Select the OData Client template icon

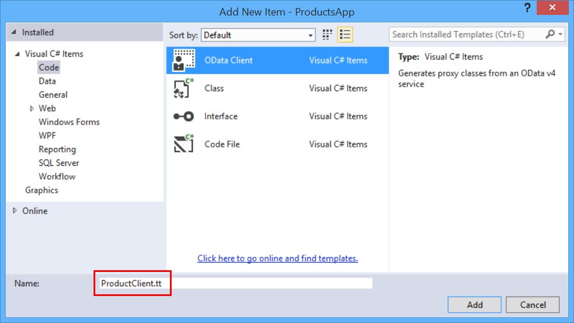tap(184, 60)
